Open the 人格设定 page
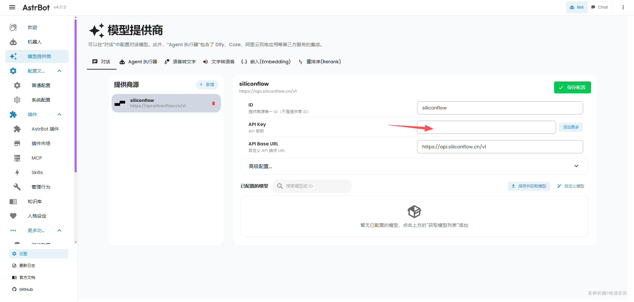Viewport: 634px width, 302px height. [x=37, y=216]
